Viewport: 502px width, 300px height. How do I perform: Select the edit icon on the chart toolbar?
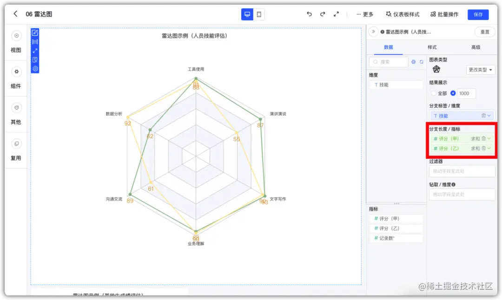pos(35,33)
